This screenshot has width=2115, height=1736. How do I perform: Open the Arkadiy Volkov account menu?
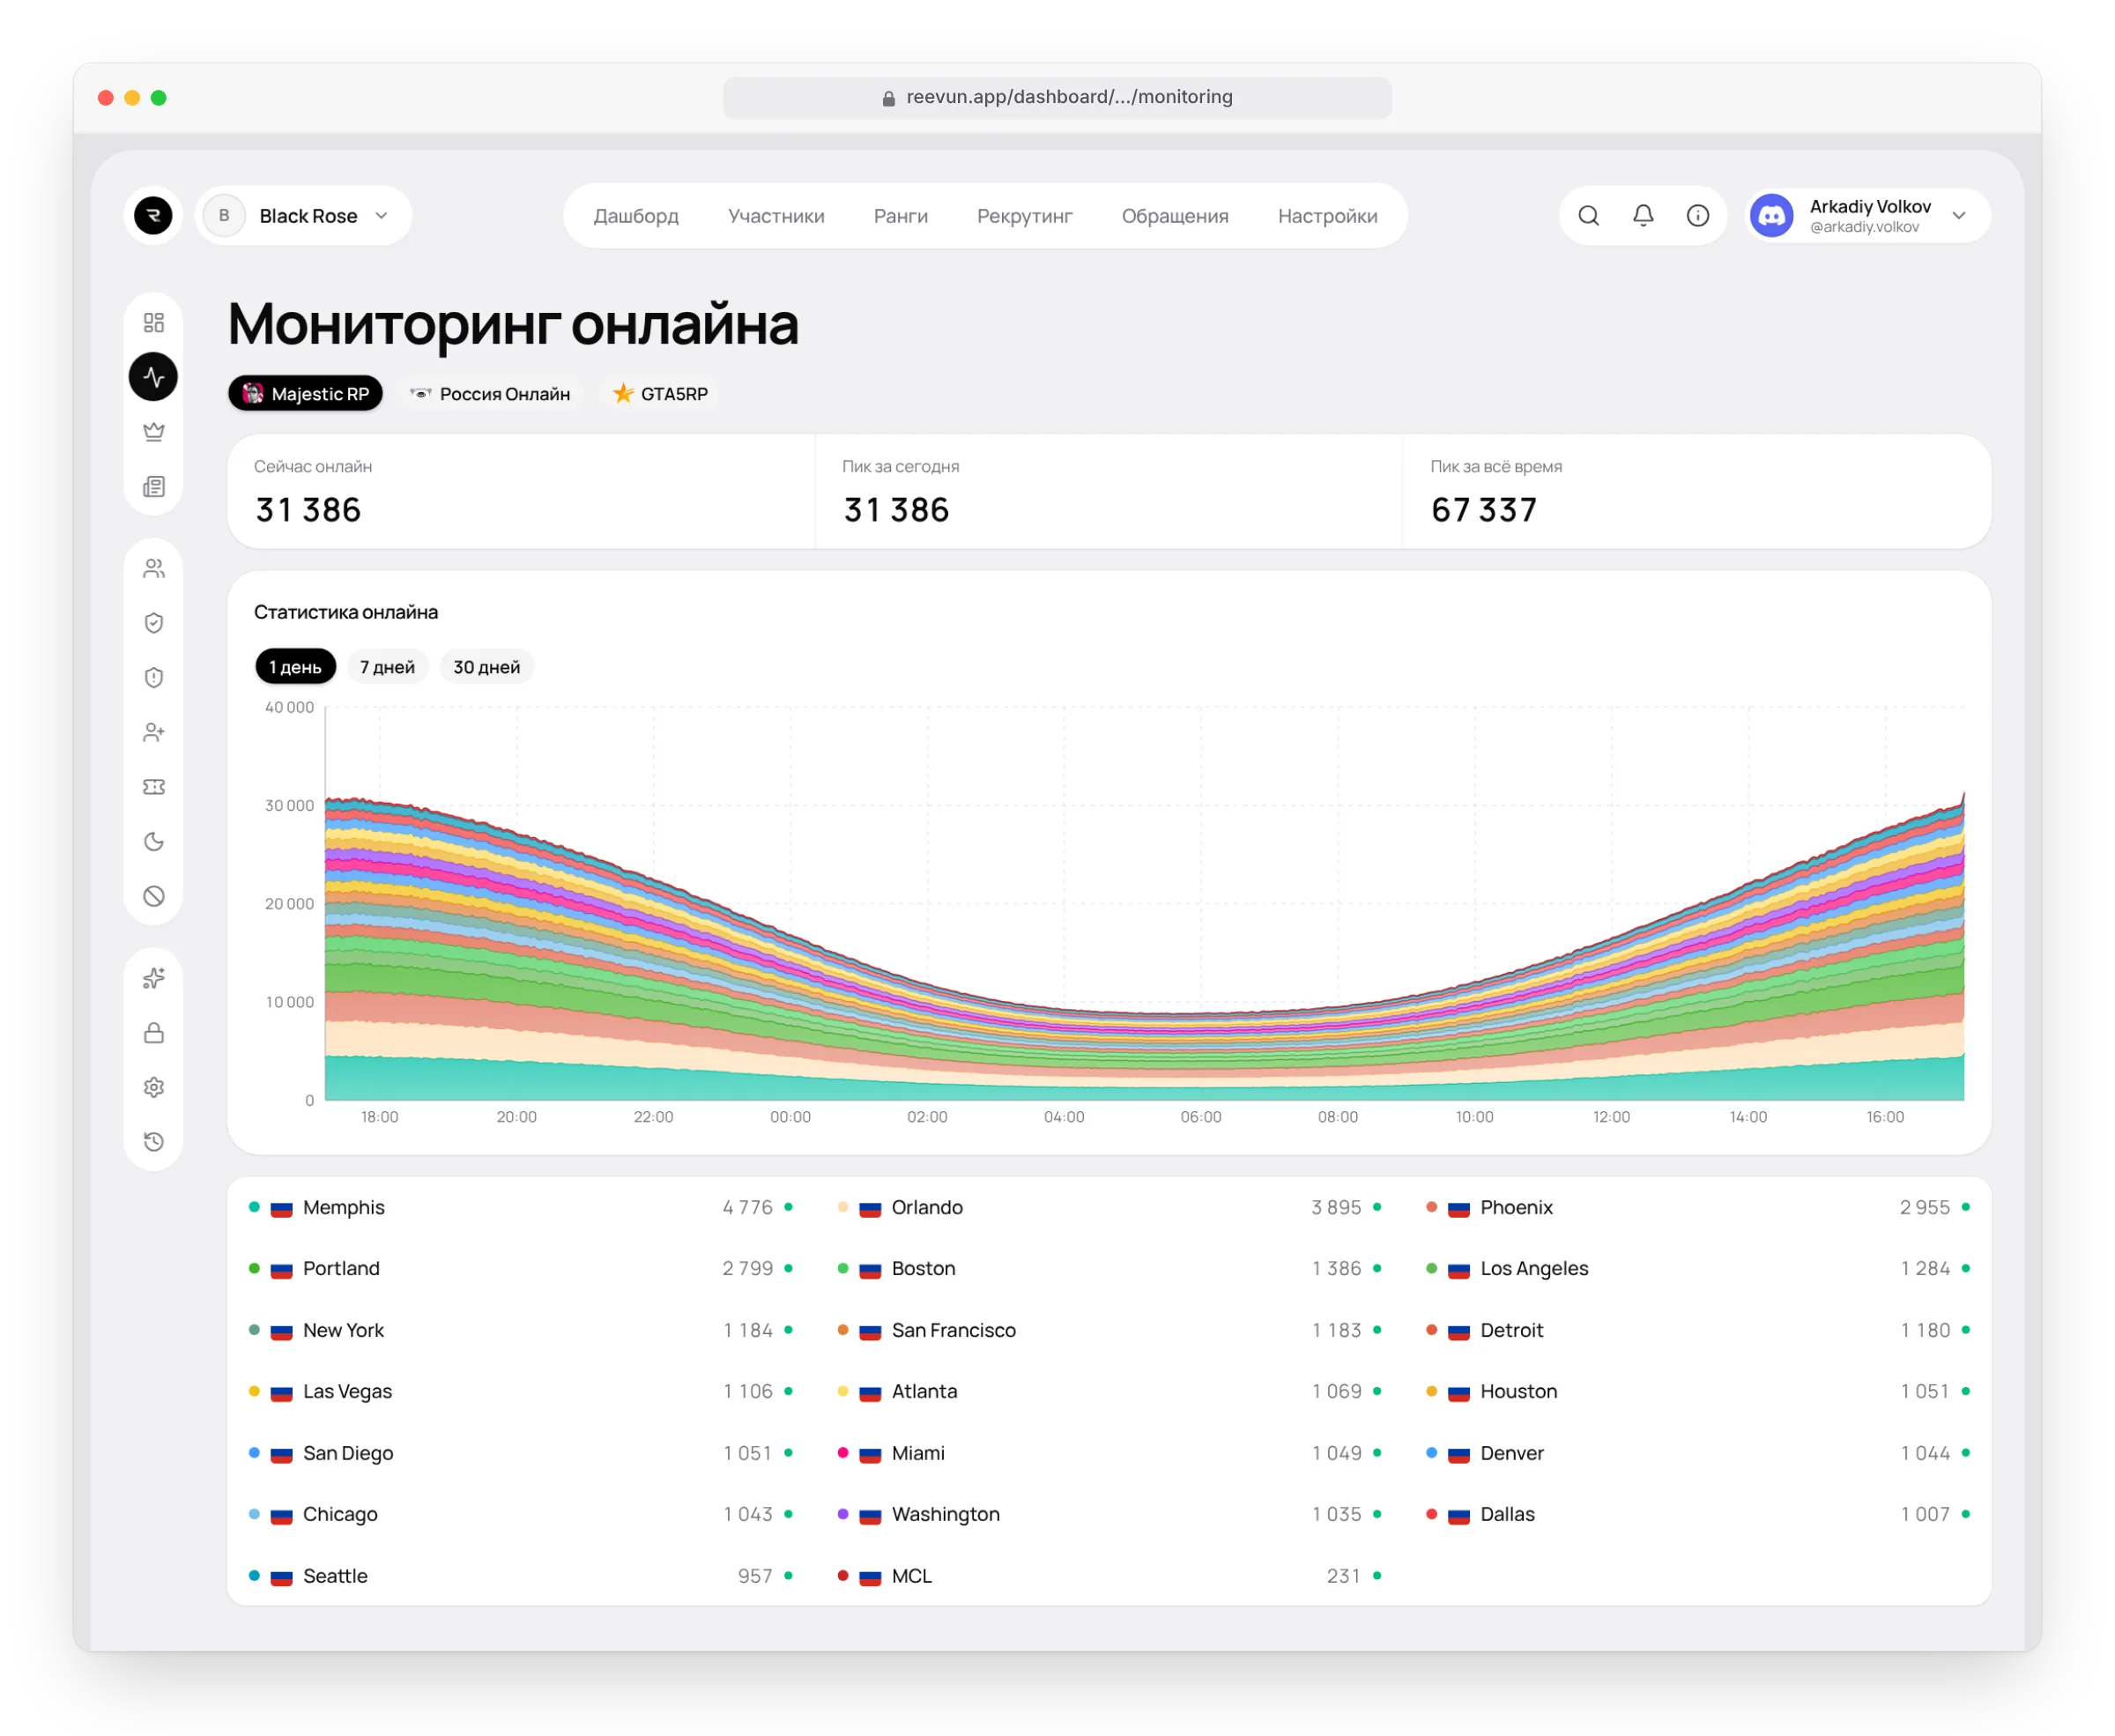point(1867,216)
